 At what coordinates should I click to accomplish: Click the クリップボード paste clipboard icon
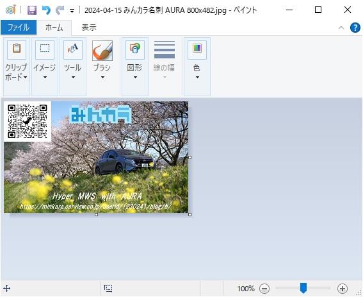[17, 49]
